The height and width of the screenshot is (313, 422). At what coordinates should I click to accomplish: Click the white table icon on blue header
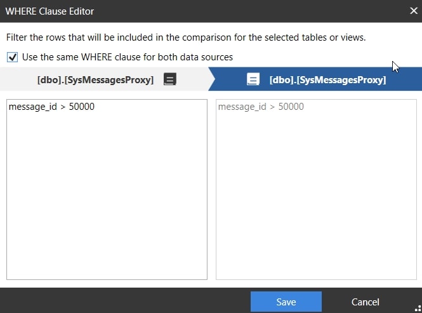coord(253,79)
